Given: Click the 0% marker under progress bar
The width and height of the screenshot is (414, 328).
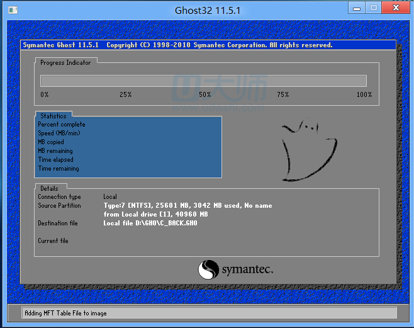Looking at the screenshot, I should (x=45, y=94).
